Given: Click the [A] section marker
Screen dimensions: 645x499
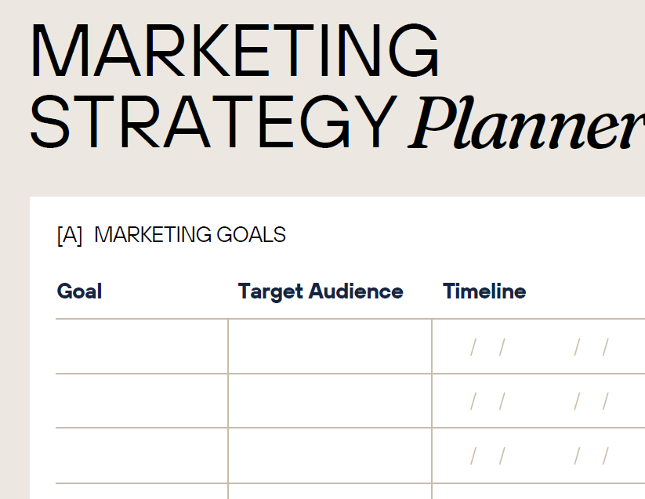Looking at the screenshot, I should (70, 234).
